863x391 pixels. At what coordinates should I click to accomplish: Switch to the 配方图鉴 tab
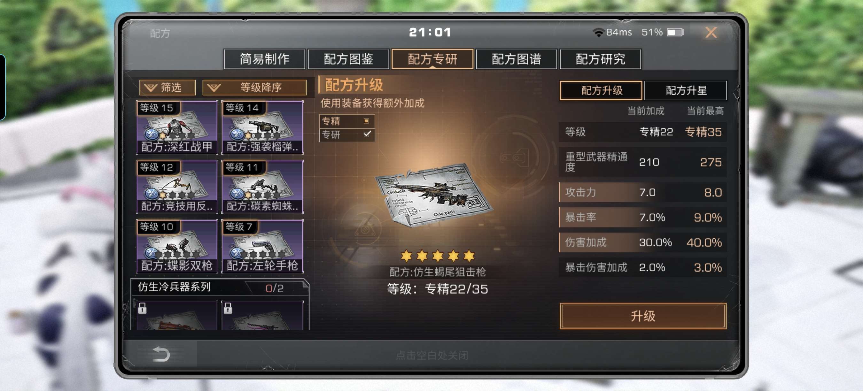coord(348,59)
